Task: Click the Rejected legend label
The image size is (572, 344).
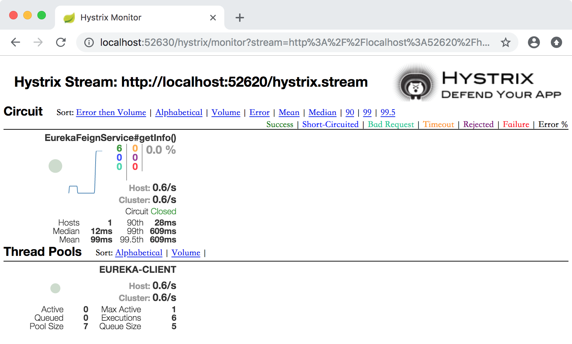Action: pos(479,124)
